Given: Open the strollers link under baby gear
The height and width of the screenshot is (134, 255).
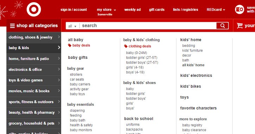Looking at the screenshot, I should pos(76,74).
